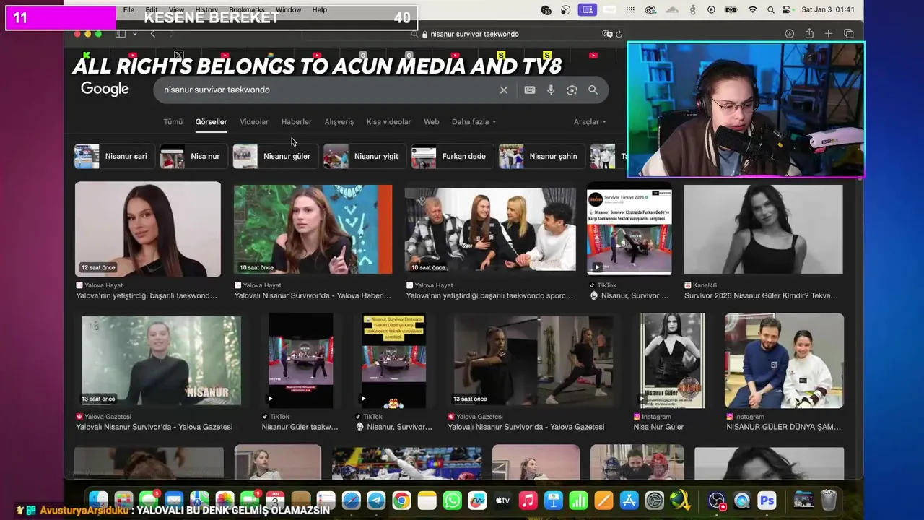The image size is (924, 520).
Task: Switch to the Tümü tab
Action: click(x=173, y=122)
